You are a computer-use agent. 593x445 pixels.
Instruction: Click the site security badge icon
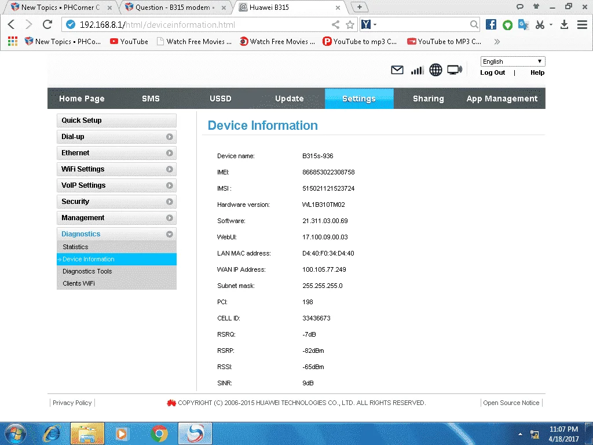71,24
